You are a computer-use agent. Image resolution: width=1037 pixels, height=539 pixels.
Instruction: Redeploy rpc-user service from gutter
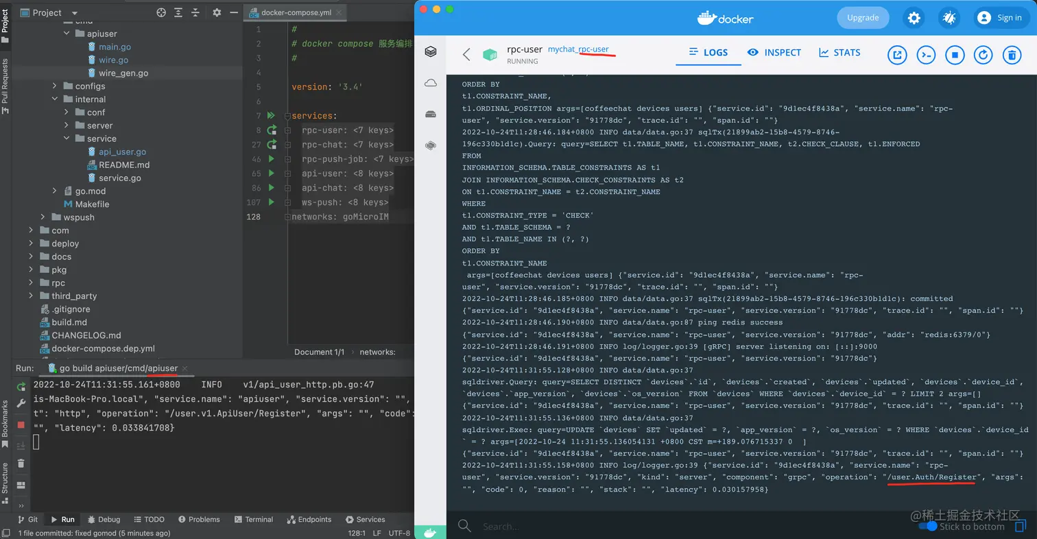point(272,130)
